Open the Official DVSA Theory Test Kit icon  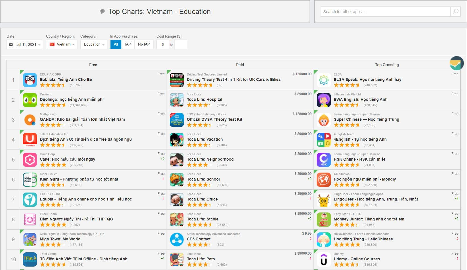pyautogui.click(x=177, y=120)
